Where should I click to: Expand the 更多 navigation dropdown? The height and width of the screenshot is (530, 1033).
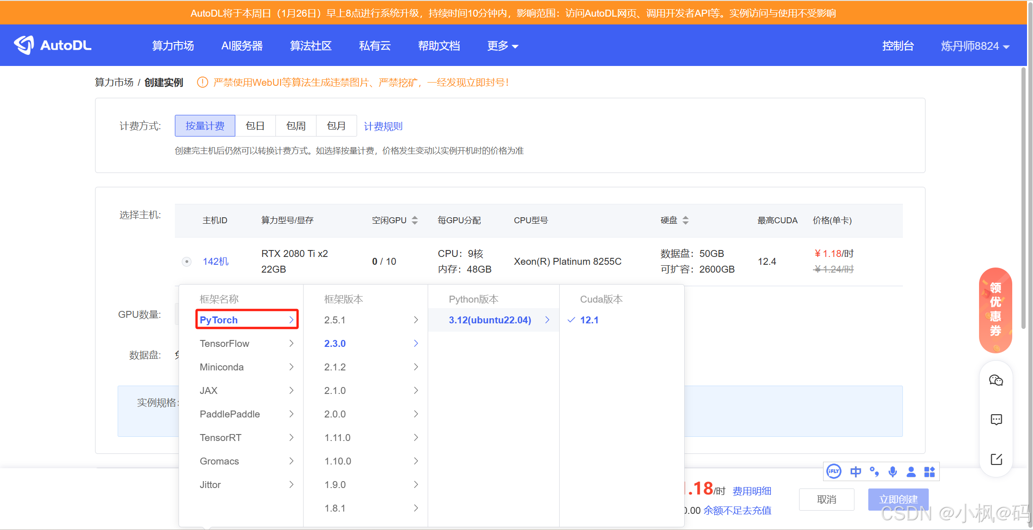[x=502, y=46]
